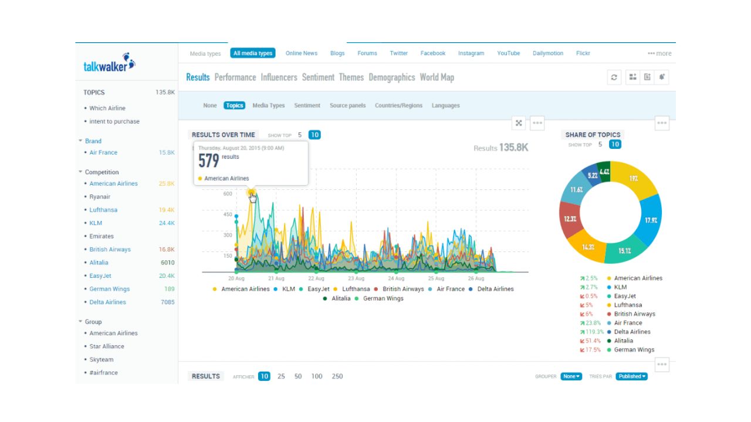Select 'None' breakdown option
Image resolution: width=751 pixels, height=422 pixels.
[210, 105]
